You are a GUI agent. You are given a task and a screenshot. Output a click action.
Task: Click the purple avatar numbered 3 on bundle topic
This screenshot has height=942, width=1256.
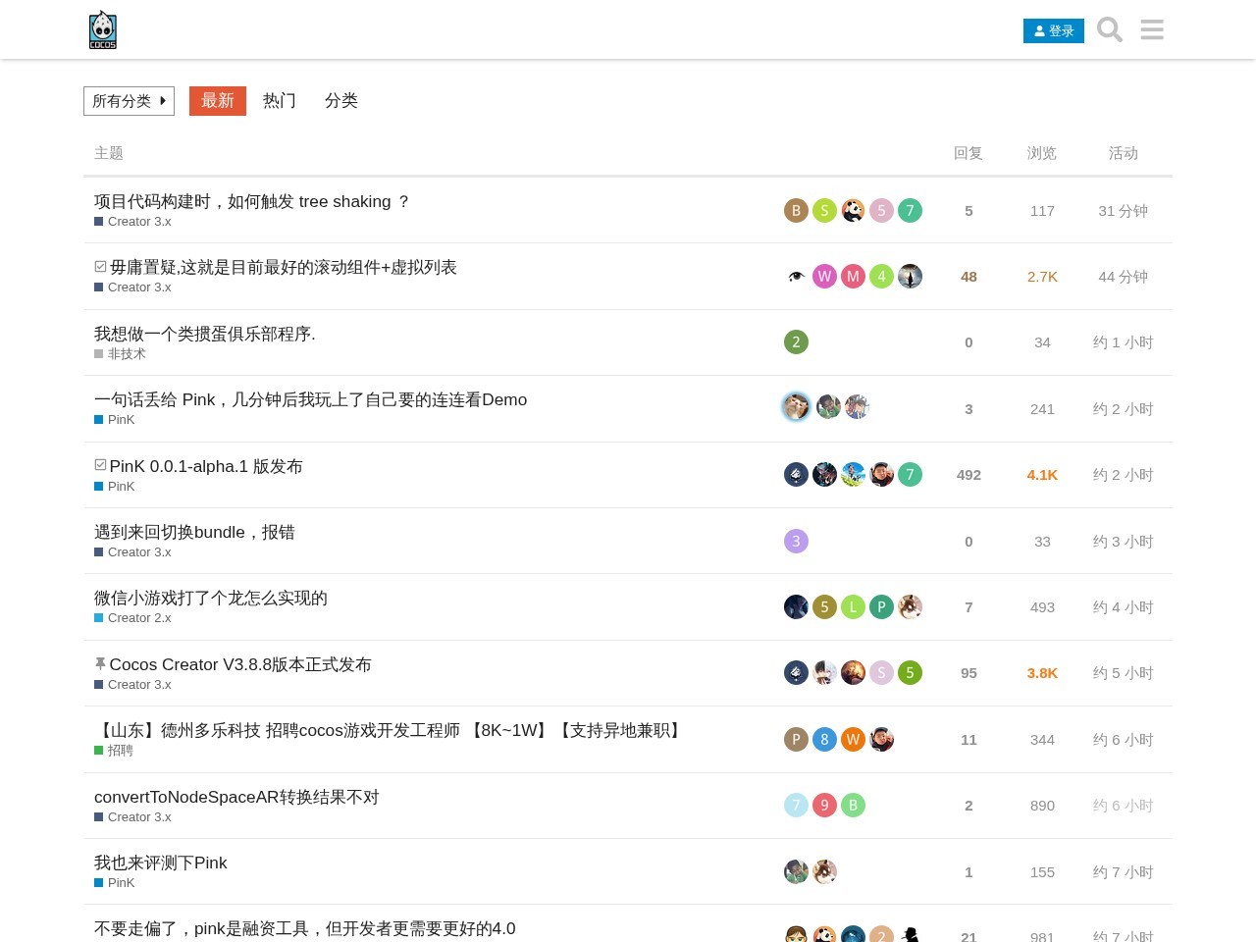pos(796,541)
